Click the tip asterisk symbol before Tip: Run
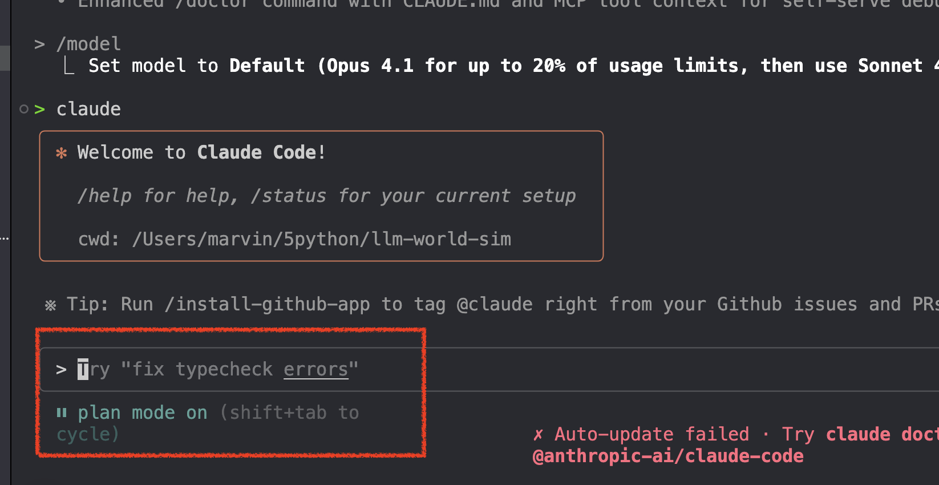The width and height of the screenshot is (939, 485). 50,305
